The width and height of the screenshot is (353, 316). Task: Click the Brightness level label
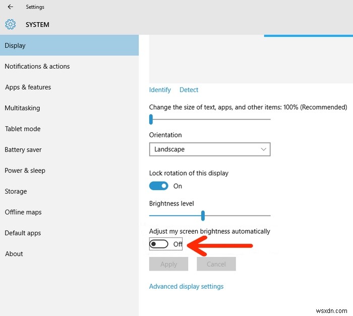click(171, 203)
